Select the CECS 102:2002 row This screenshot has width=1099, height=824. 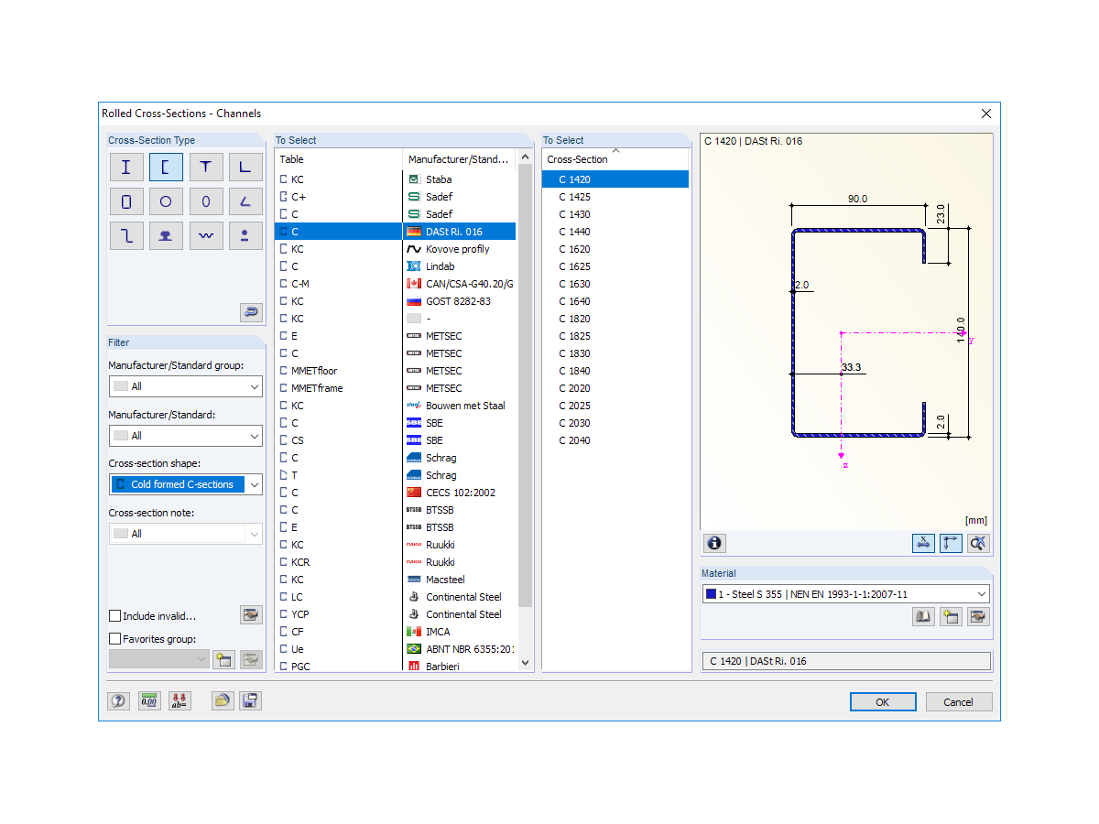click(x=396, y=493)
